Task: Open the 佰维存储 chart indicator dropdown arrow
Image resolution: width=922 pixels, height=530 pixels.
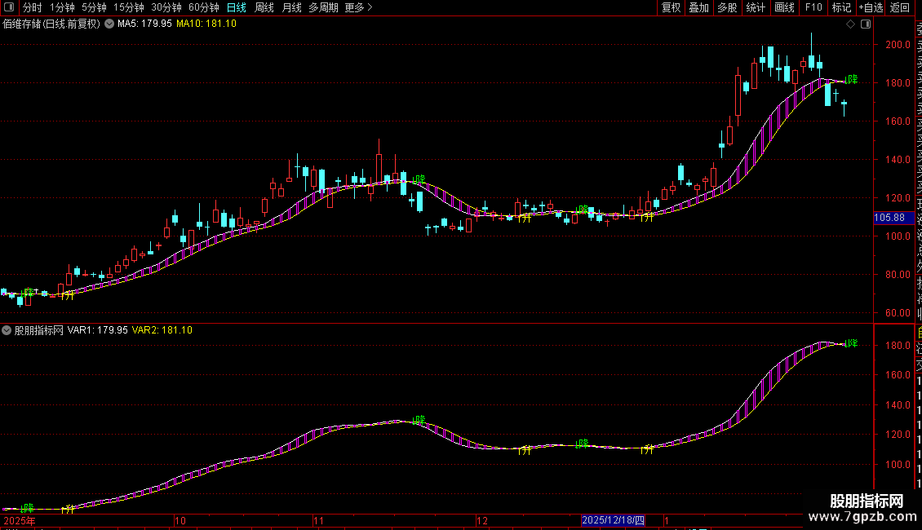Action: click(109, 24)
